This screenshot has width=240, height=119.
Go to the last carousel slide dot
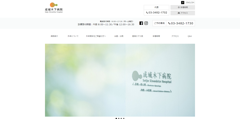[x=124, y=119]
